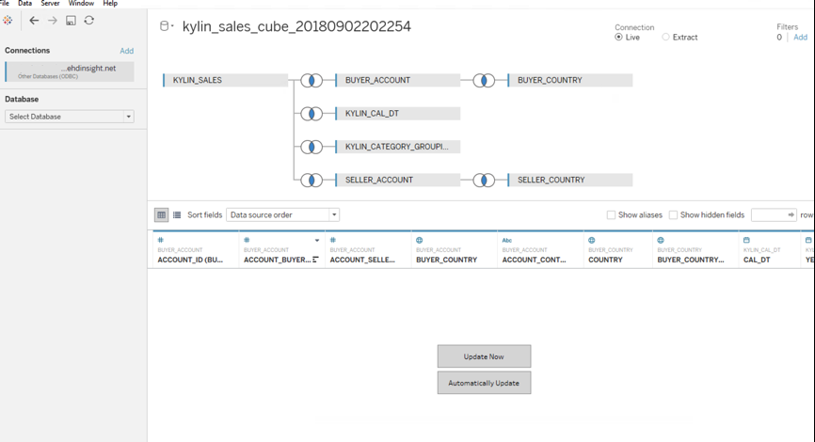Open the Sort fields Data source order dropdown

[x=282, y=214]
